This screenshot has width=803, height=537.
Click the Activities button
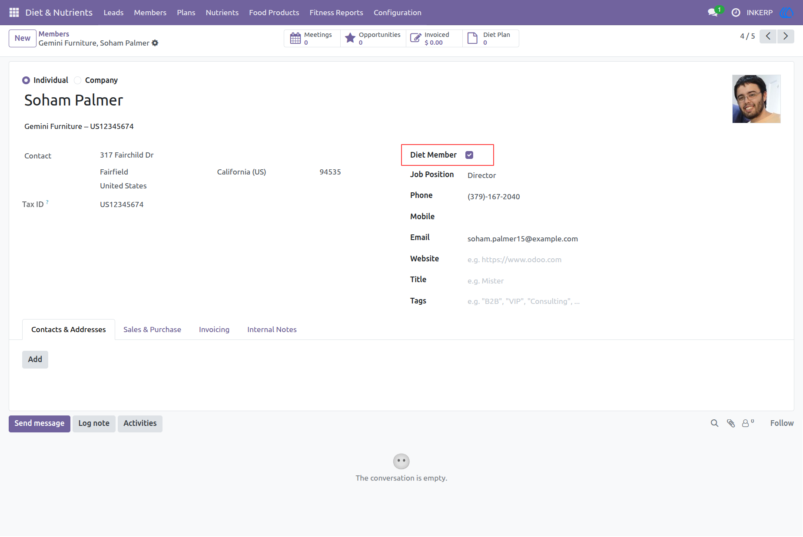[140, 423]
